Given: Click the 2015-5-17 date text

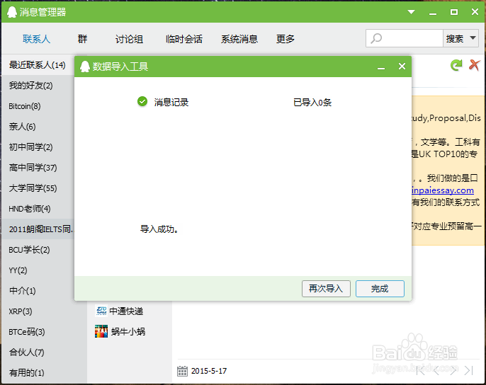Looking at the screenshot, I should [209, 371].
